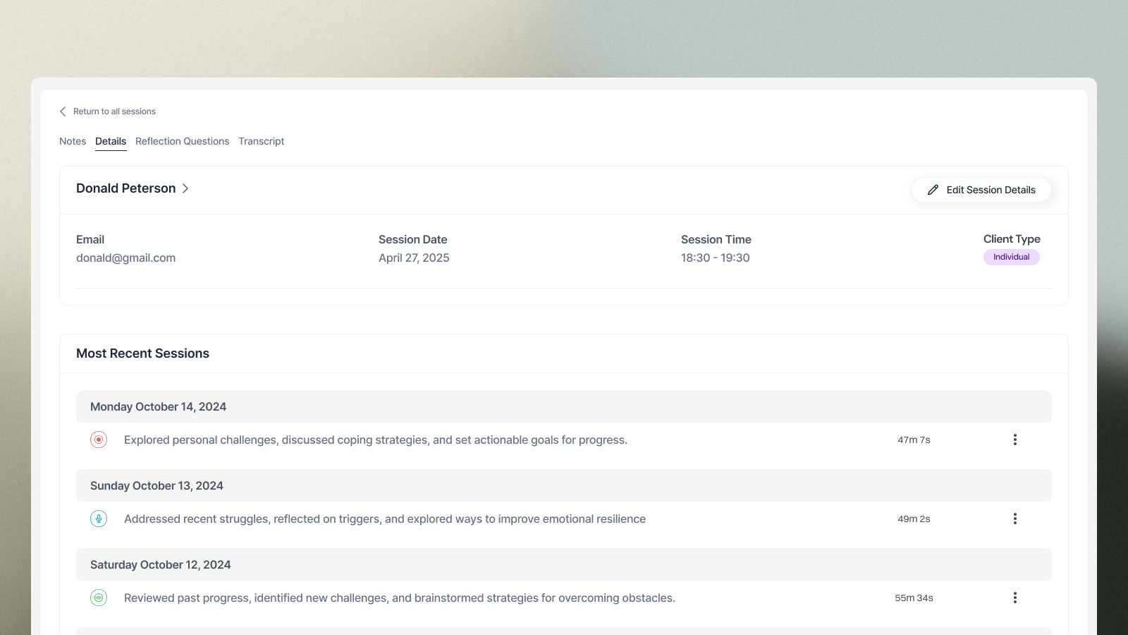Click the pencil icon in Edit Session Details
1128x635 pixels.
tap(933, 189)
